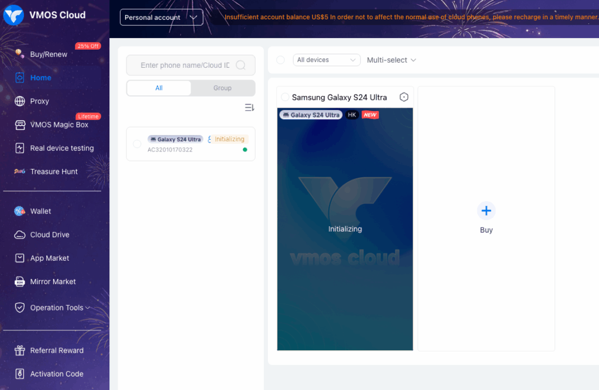This screenshot has width=599, height=390.
Task: Open the Personal account dropdown
Action: click(x=161, y=18)
